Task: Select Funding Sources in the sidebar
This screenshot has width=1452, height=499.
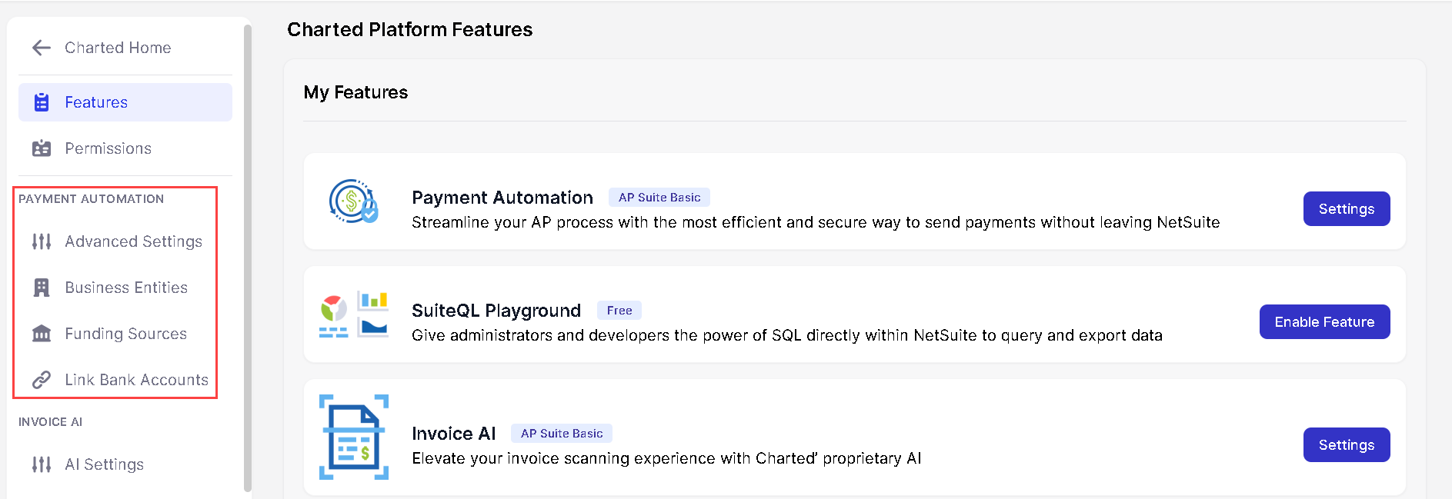Action: point(125,334)
